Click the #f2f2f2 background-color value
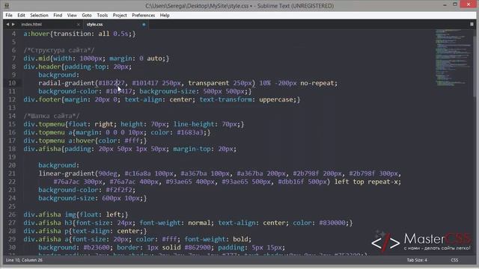 (119, 190)
